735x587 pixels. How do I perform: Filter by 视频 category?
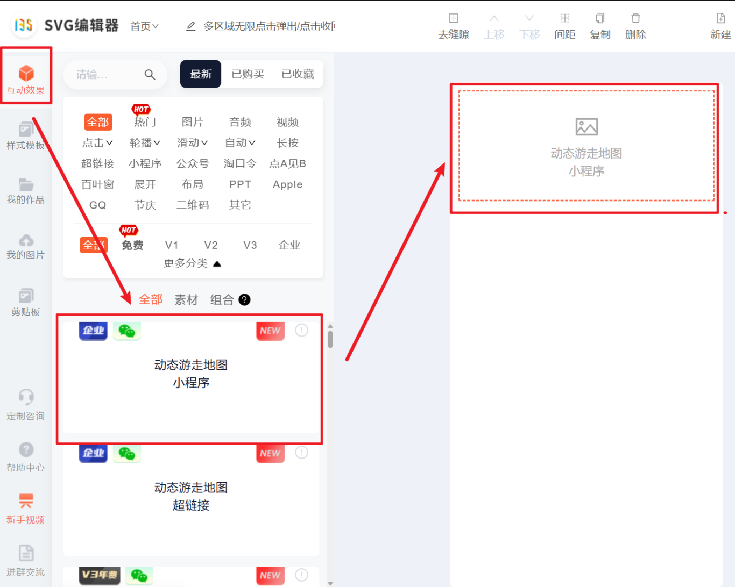(x=287, y=122)
